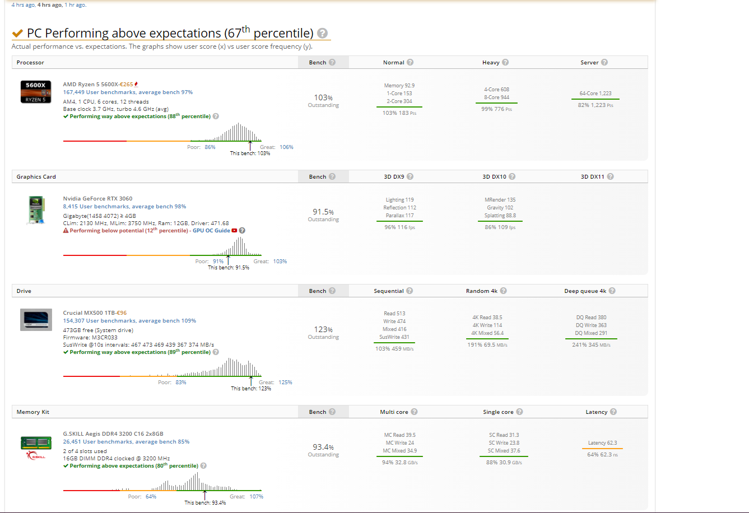Open help icon next to Latency header

613,412
